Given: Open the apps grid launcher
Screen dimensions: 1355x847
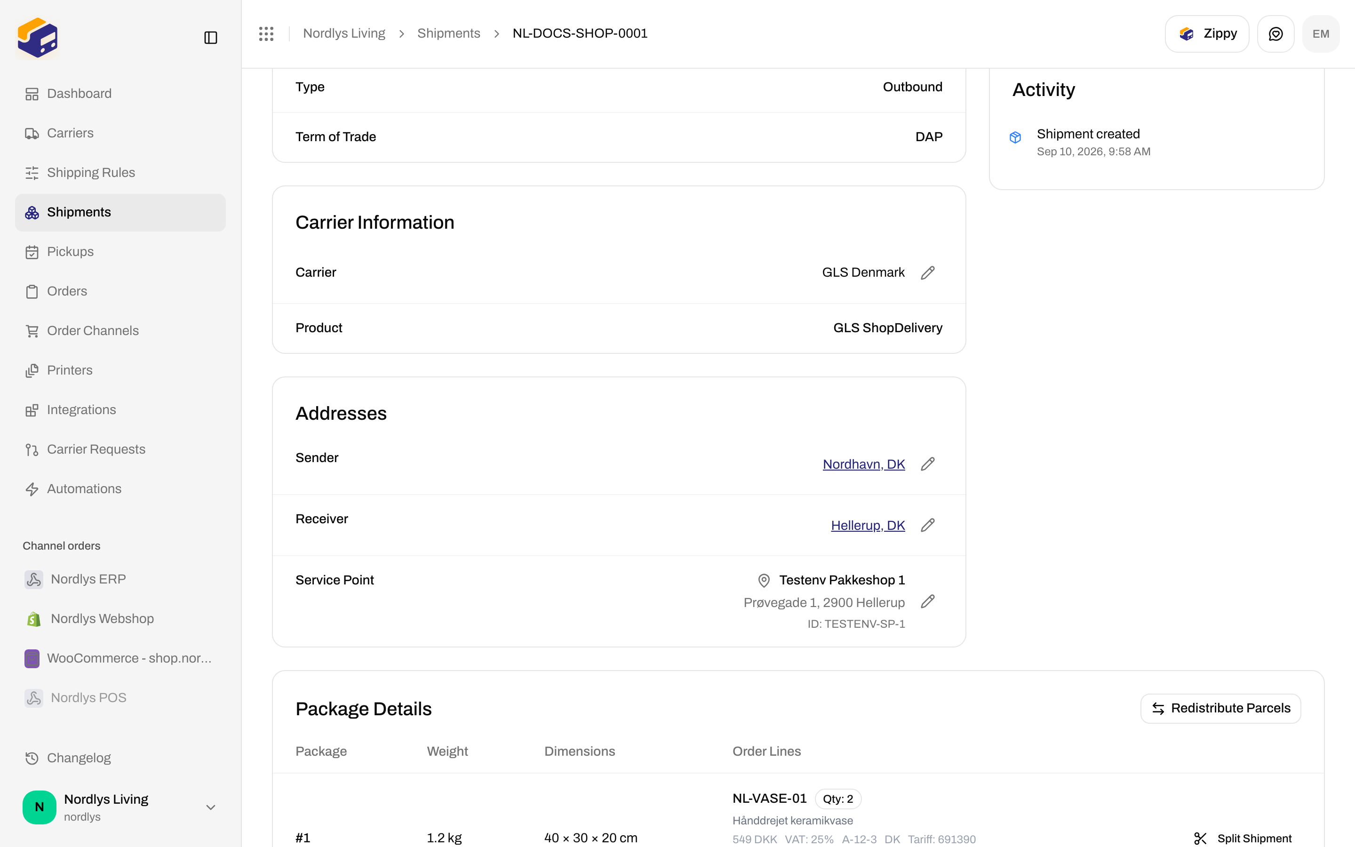Looking at the screenshot, I should (266, 33).
